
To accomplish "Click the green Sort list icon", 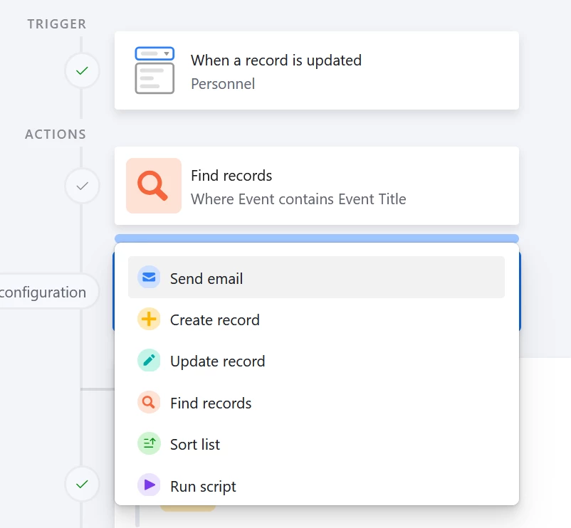I will (x=149, y=443).
